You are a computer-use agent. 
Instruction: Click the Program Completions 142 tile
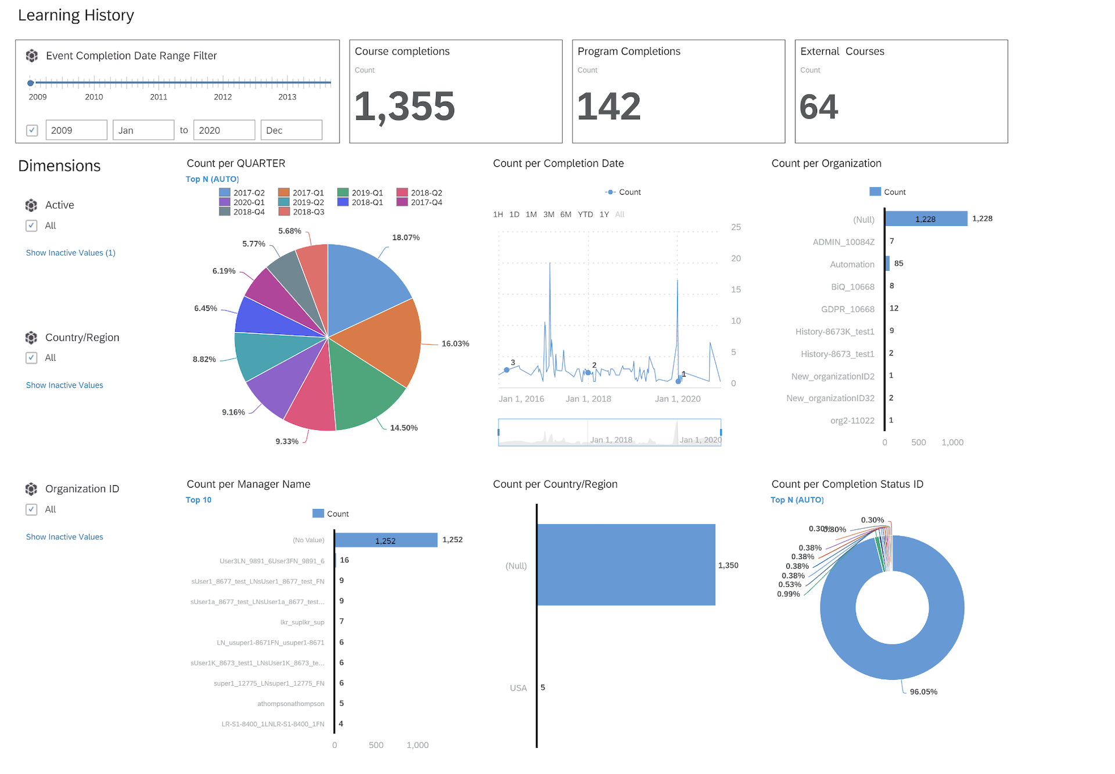click(679, 92)
